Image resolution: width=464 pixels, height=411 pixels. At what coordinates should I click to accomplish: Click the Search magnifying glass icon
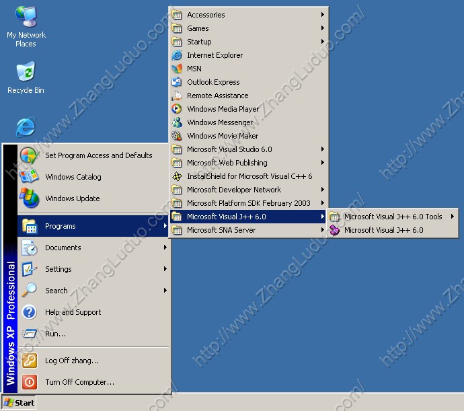click(30, 290)
